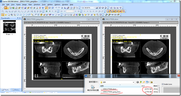Screen dimensions: 181x96
Task: Click the green Previous frame arrow
Action: [50, 11]
